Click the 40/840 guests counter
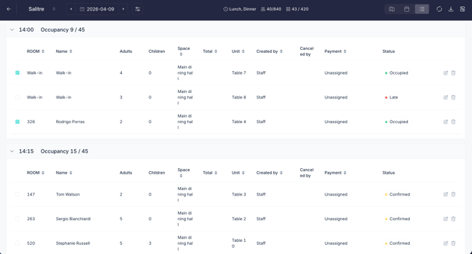This screenshot has height=254, width=472. [271, 9]
